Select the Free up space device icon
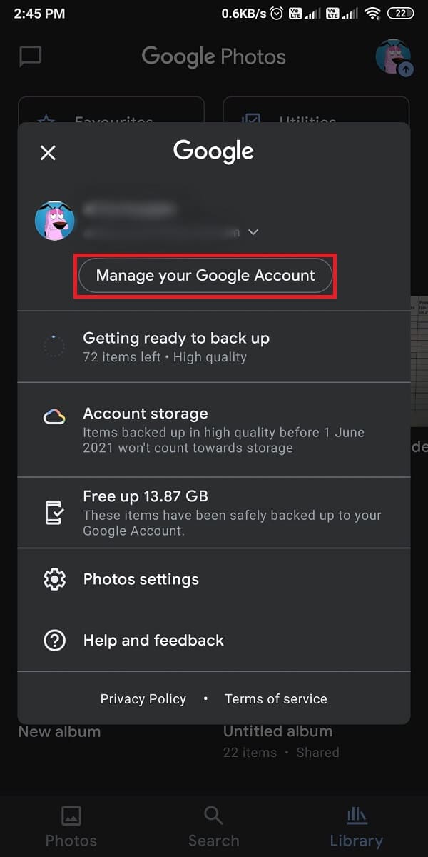Screen dimensions: 428x857 [x=54, y=511]
